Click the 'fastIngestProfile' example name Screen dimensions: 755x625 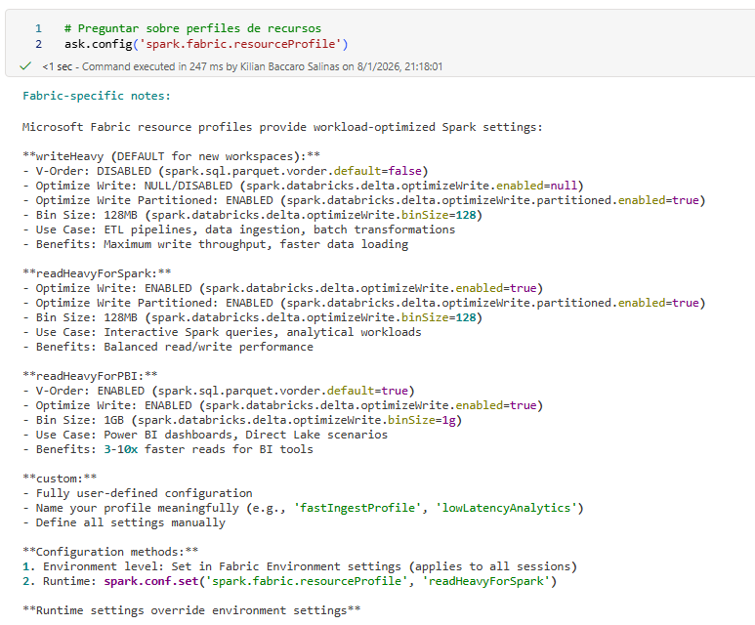tap(357, 508)
